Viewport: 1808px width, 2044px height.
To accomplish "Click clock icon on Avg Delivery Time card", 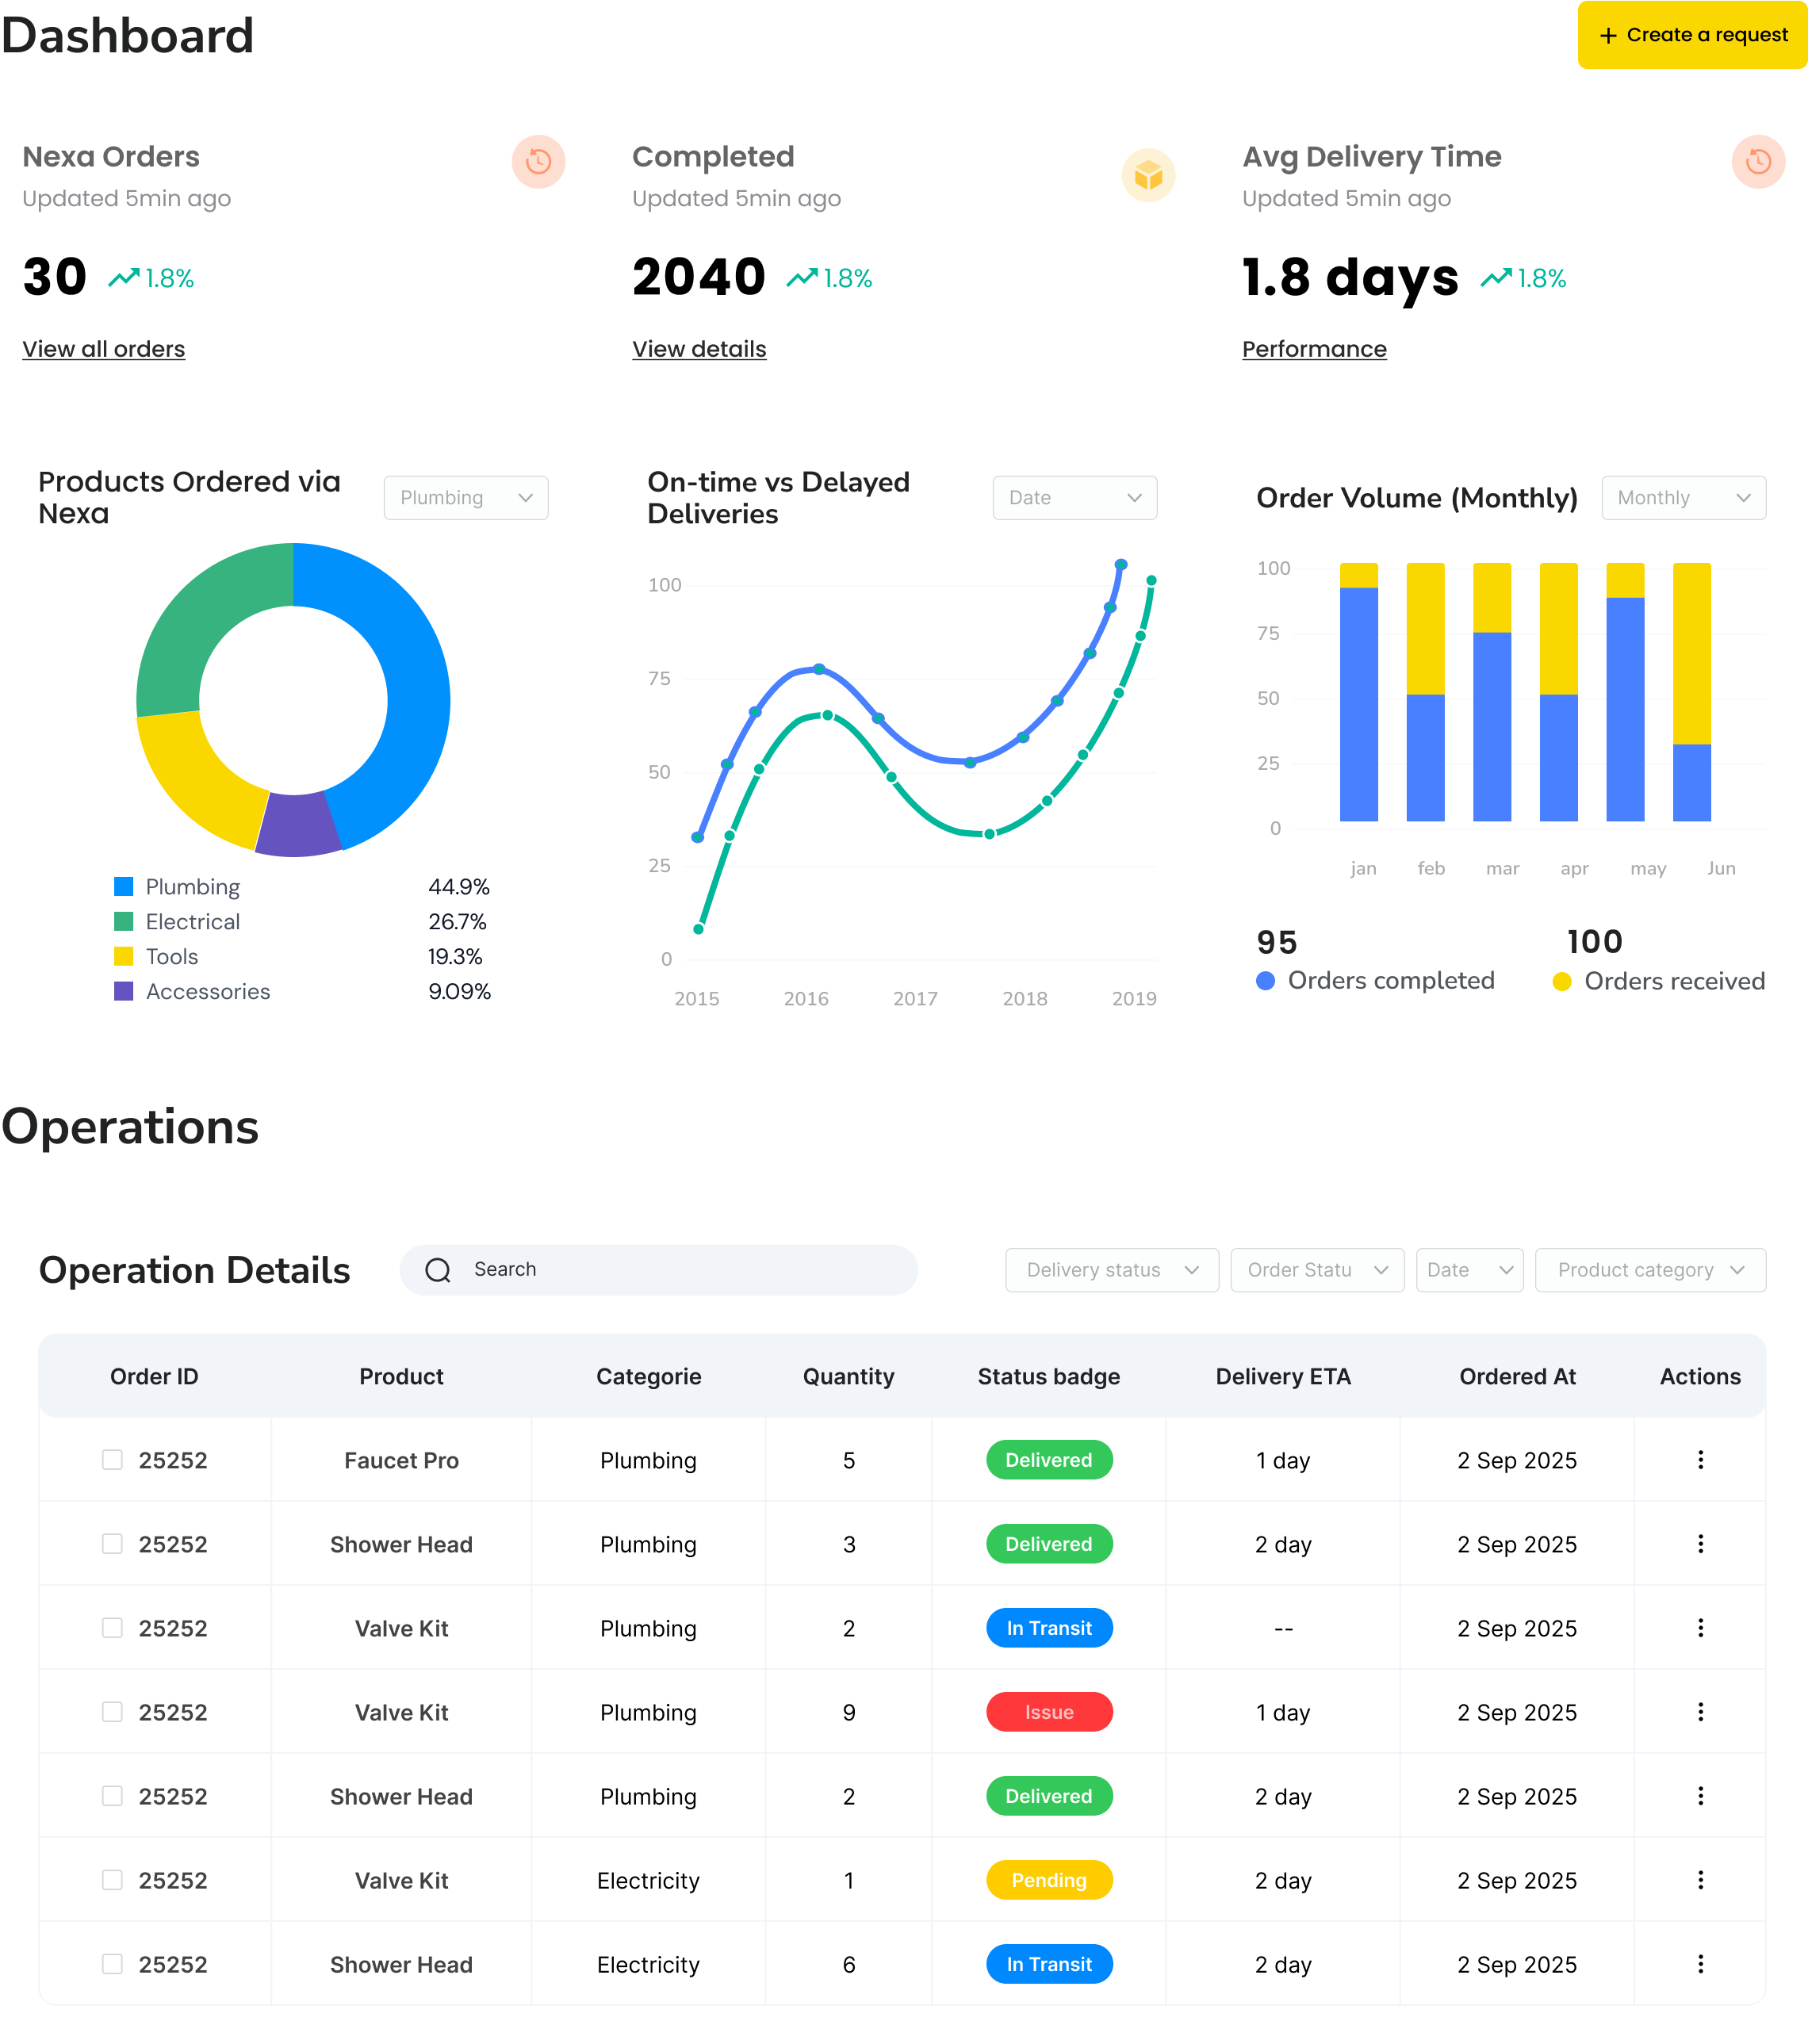I will (1758, 162).
